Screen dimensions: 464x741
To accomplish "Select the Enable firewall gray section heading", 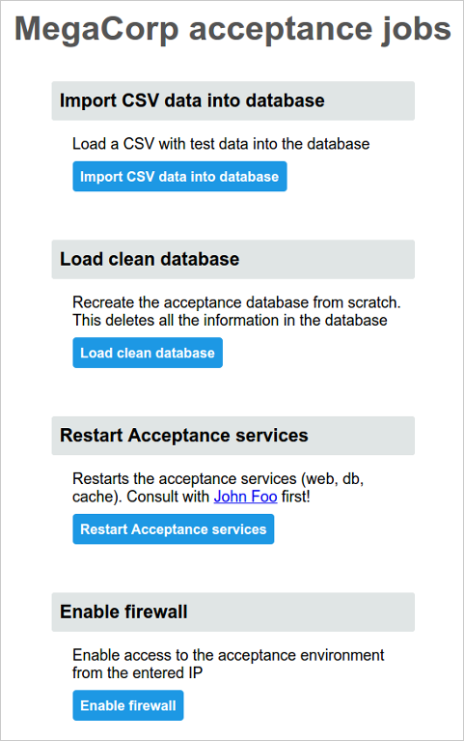I will pos(233,612).
